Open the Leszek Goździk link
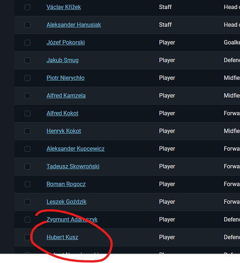240x263 pixels. tap(66, 202)
